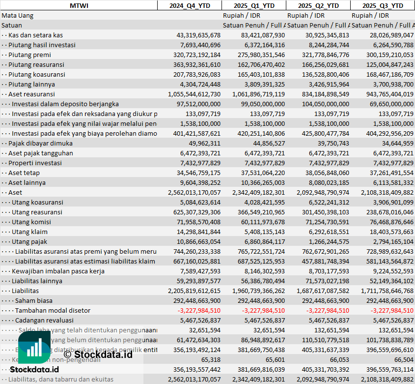
Task: Select the Kas dan setara kas row label
Action: coord(35,35)
